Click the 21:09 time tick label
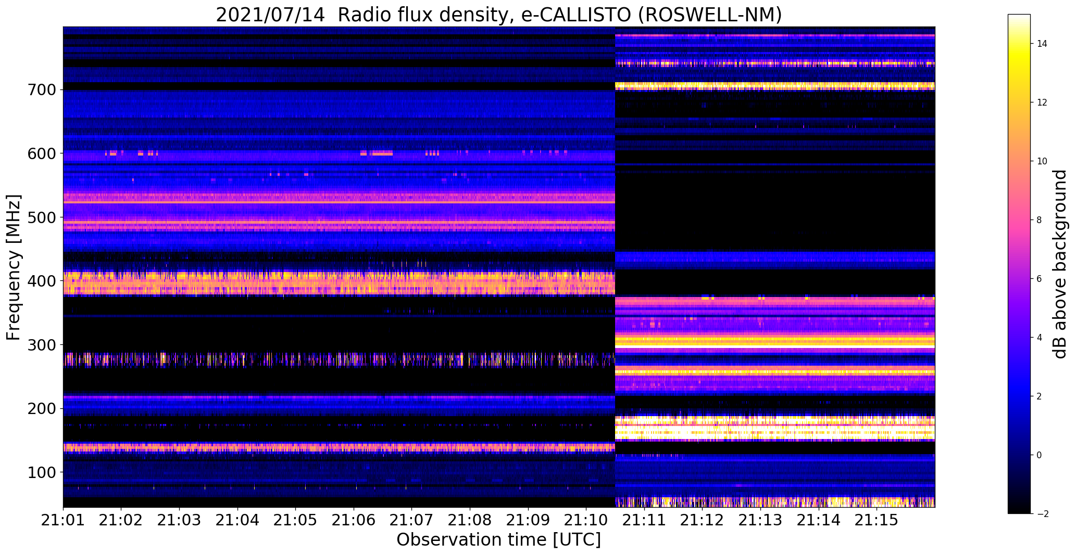 529,520
